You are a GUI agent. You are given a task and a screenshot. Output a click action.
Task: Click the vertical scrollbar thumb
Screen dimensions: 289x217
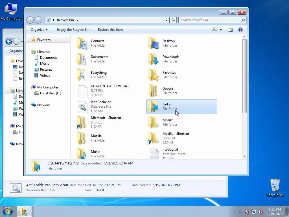coord(244,76)
